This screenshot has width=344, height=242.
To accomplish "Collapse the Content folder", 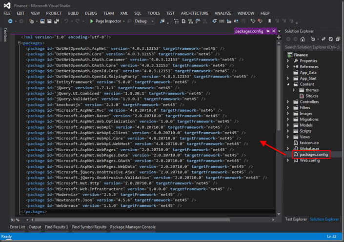I will point(288,84).
